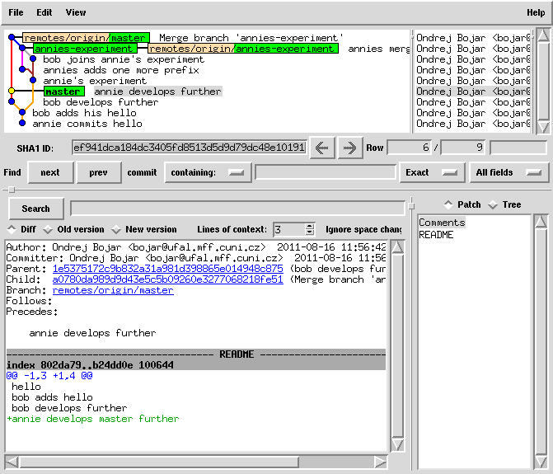Open the View menu
The image size is (553, 474).
(76, 12)
